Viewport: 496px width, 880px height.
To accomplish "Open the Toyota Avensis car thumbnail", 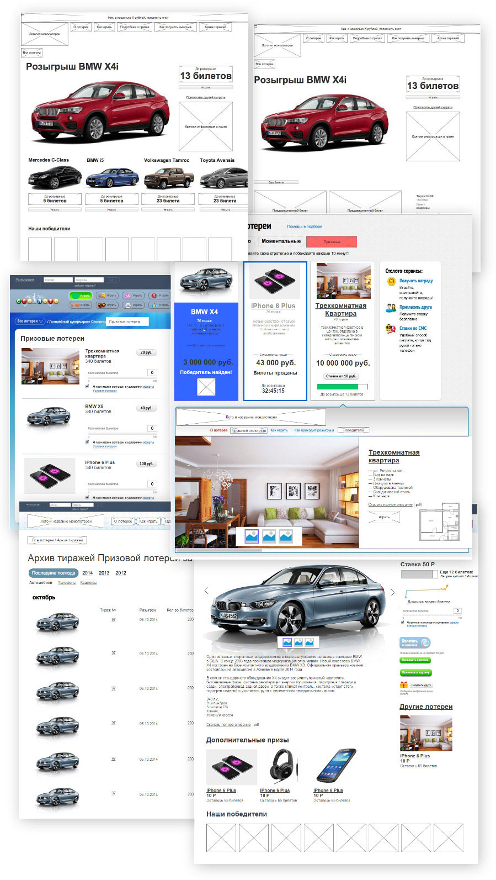I will tap(223, 178).
